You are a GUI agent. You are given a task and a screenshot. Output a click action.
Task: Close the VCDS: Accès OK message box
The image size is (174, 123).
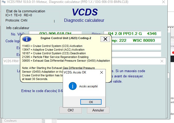click(101, 72)
